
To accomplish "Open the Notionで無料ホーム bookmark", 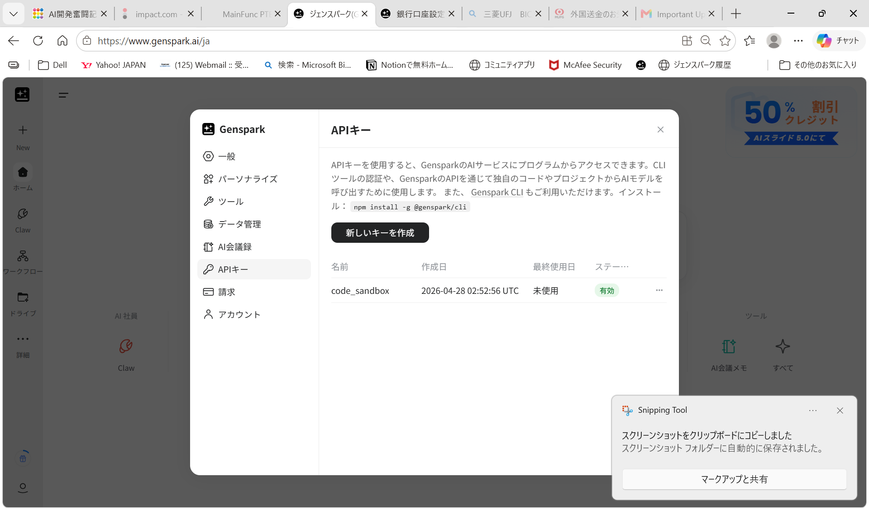I will [x=410, y=65].
